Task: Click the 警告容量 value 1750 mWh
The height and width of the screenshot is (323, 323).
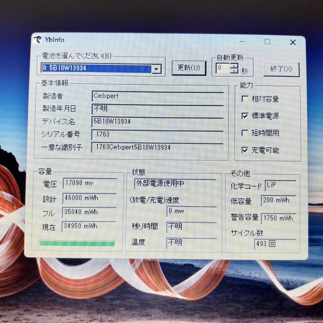Action: pos(279,218)
